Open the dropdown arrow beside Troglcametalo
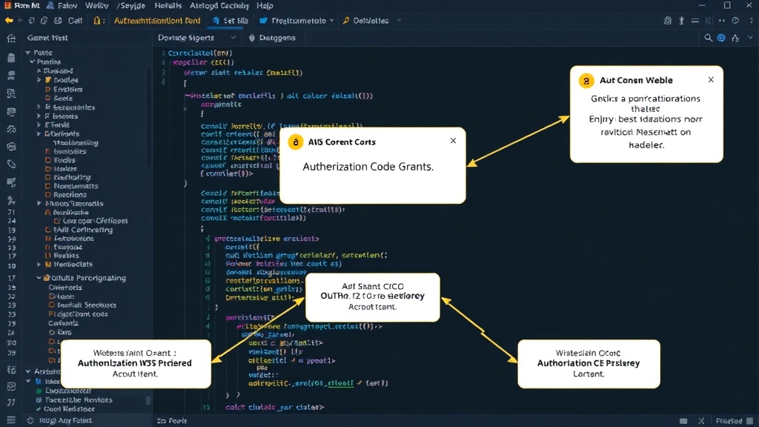The image size is (759, 427). pyautogui.click(x=331, y=21)
